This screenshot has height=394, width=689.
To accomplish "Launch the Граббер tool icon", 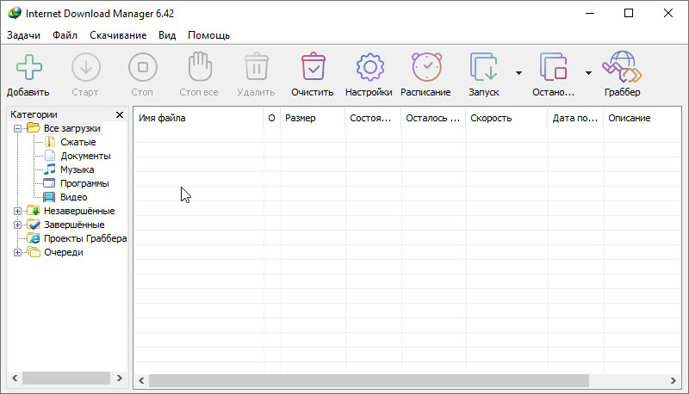I will tap(622, 67).
